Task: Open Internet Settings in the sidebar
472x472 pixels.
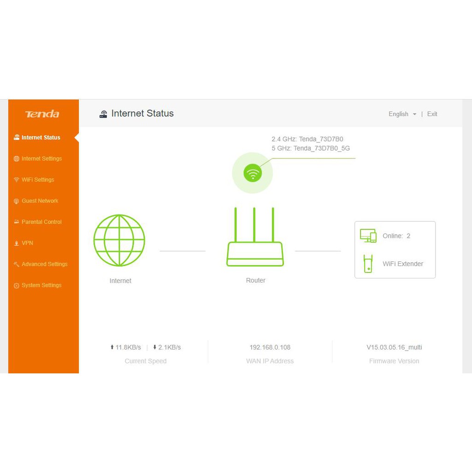Action: 41,159
